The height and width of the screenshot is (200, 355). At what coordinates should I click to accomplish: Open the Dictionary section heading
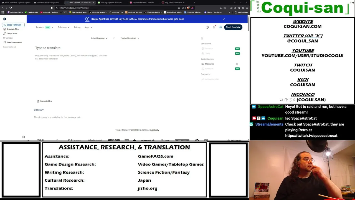[x=39, y=110]
